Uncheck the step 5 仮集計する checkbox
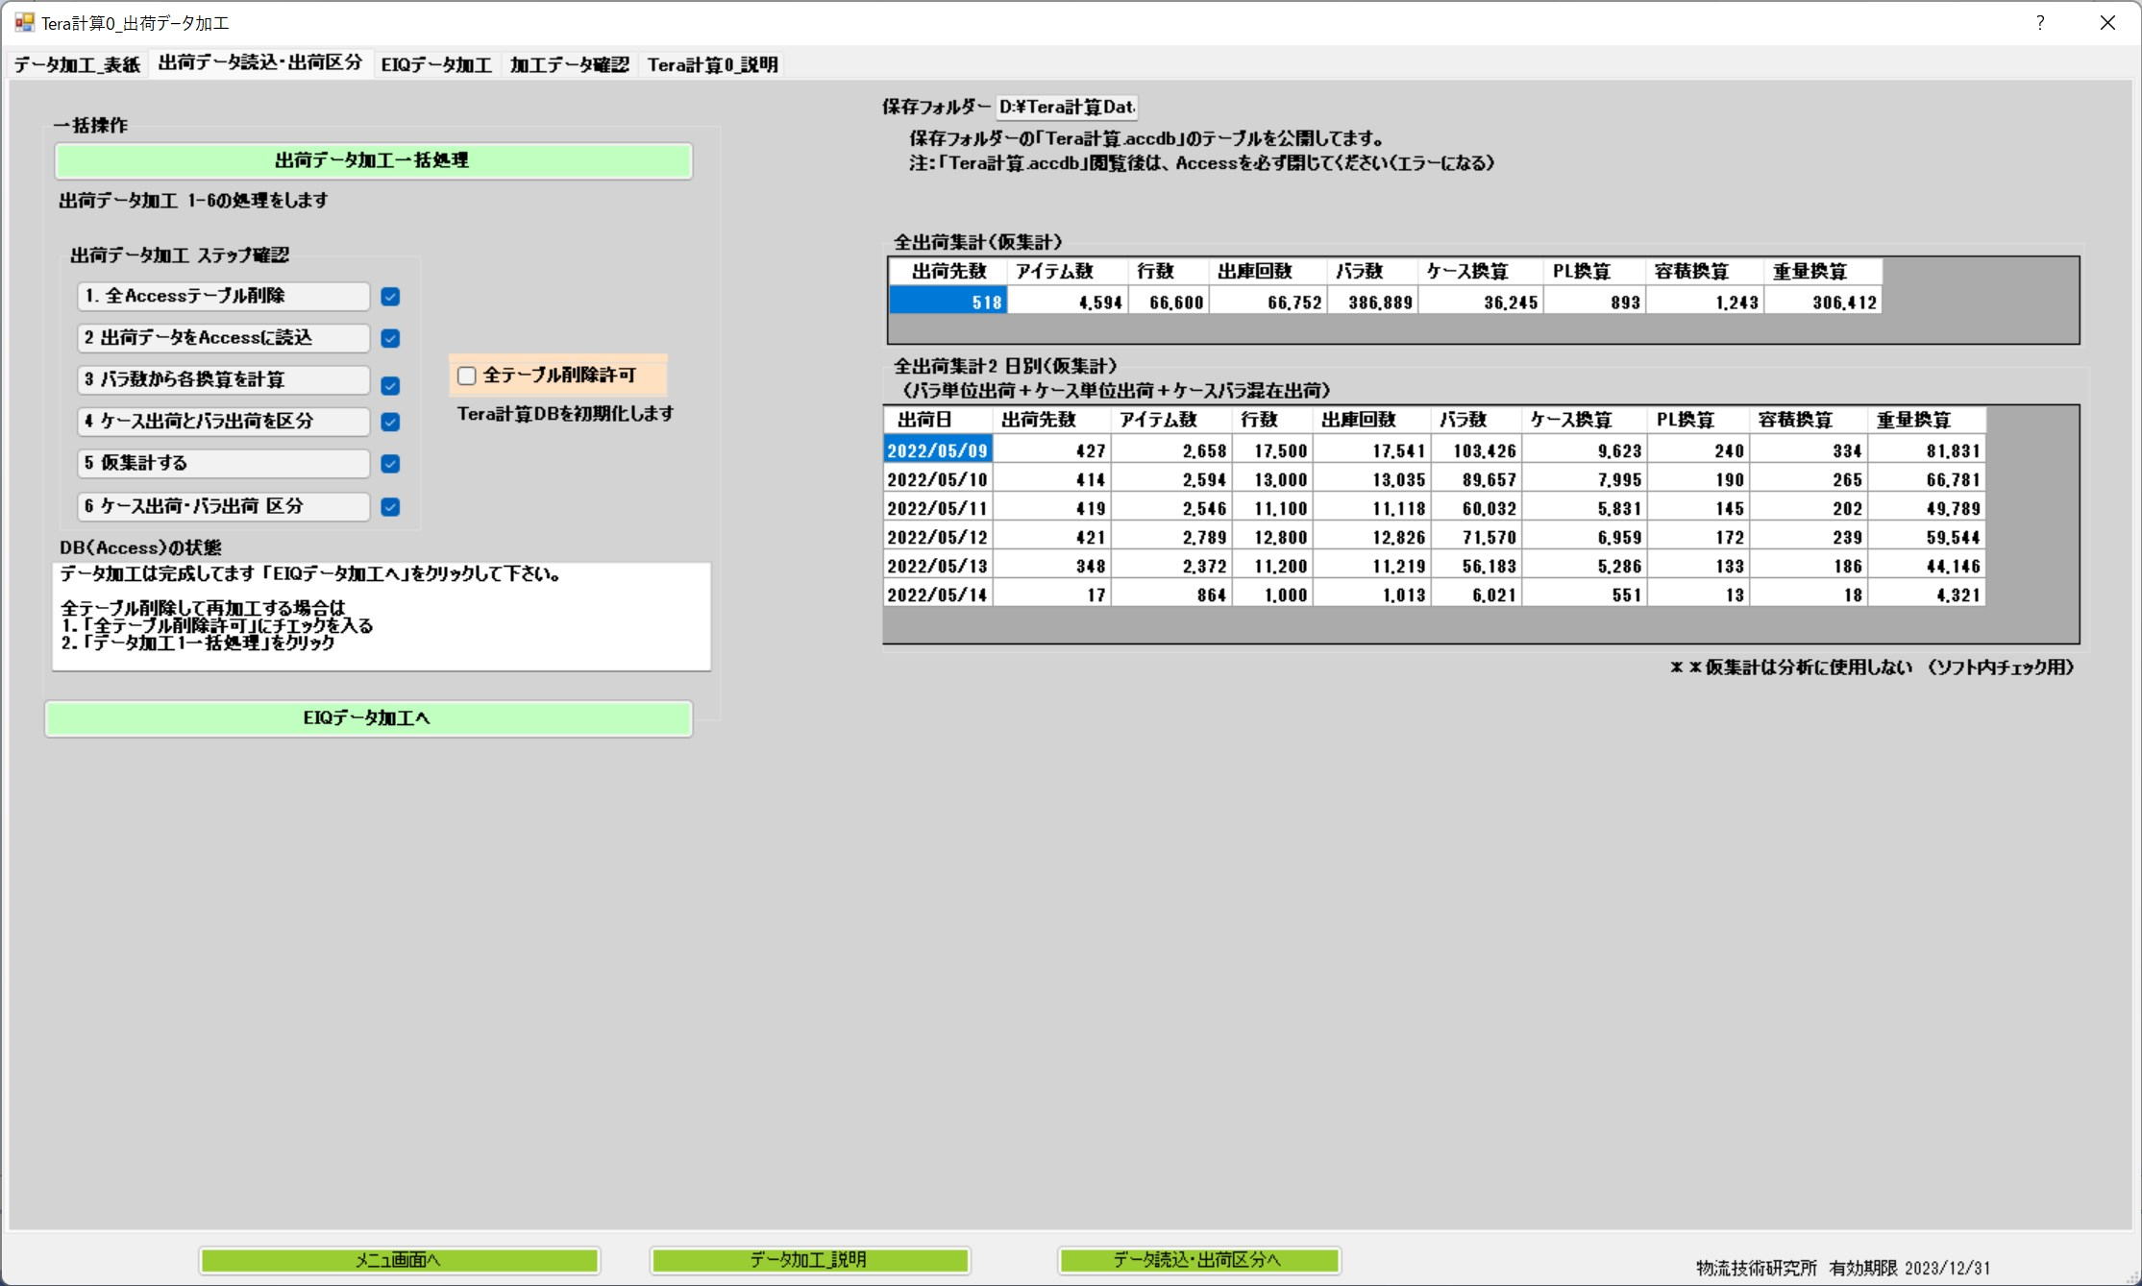 pos(390,464)
